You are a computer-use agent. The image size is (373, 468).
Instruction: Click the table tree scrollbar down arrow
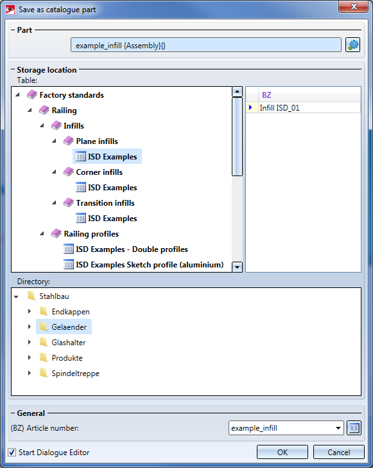237,267
